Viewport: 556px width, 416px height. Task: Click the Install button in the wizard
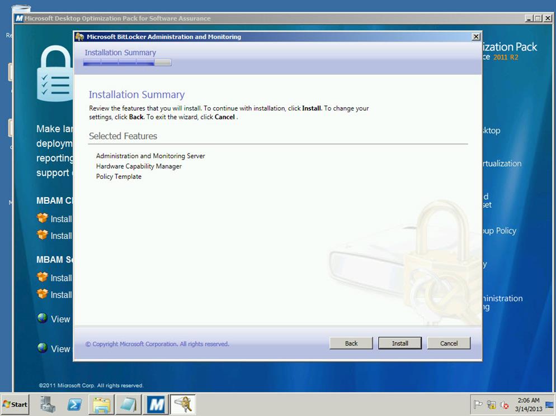pos(399,343)
